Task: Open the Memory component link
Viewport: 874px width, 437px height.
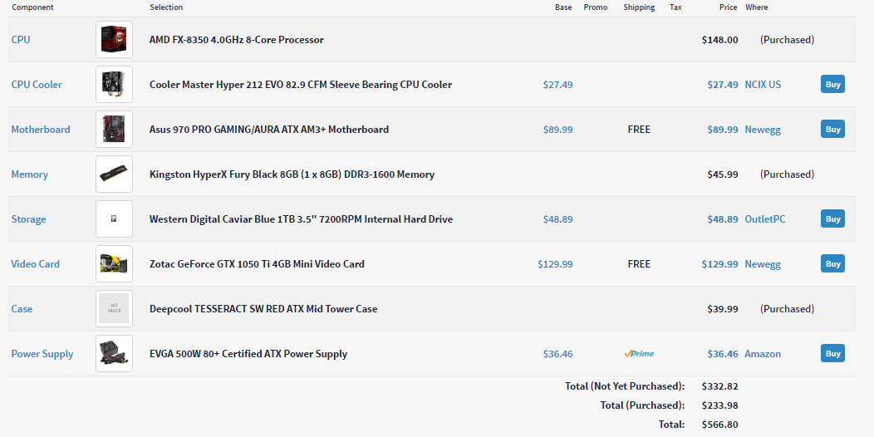Action: (x=30, y=174)
